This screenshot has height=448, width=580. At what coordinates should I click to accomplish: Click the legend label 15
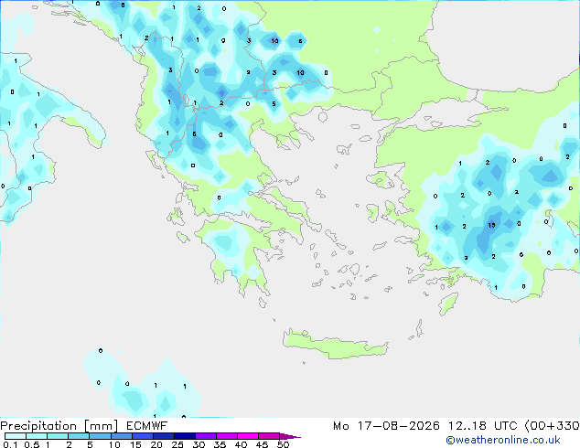click(x=135, y=444)
